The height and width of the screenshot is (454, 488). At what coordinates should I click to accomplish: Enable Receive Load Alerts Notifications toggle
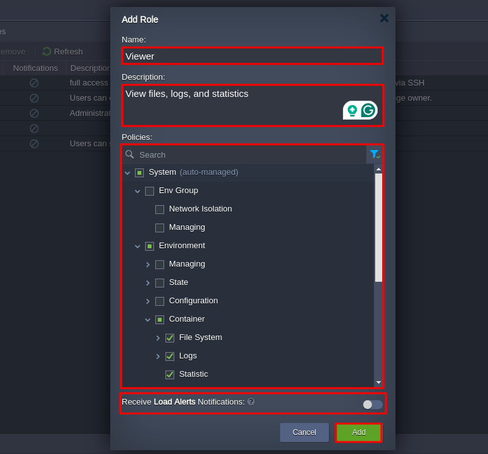[373, 405]
